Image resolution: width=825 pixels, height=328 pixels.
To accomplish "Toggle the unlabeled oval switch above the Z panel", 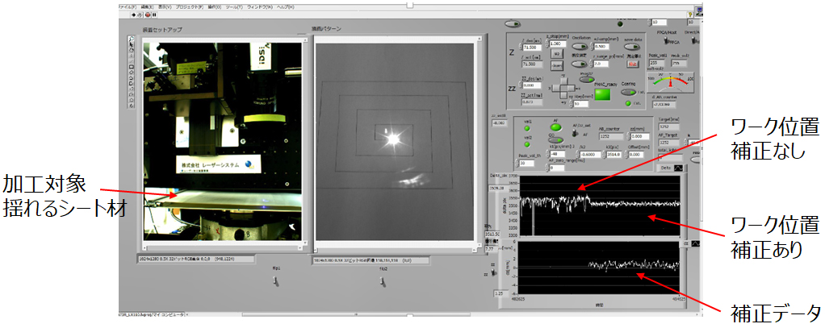I will [512, 23].
